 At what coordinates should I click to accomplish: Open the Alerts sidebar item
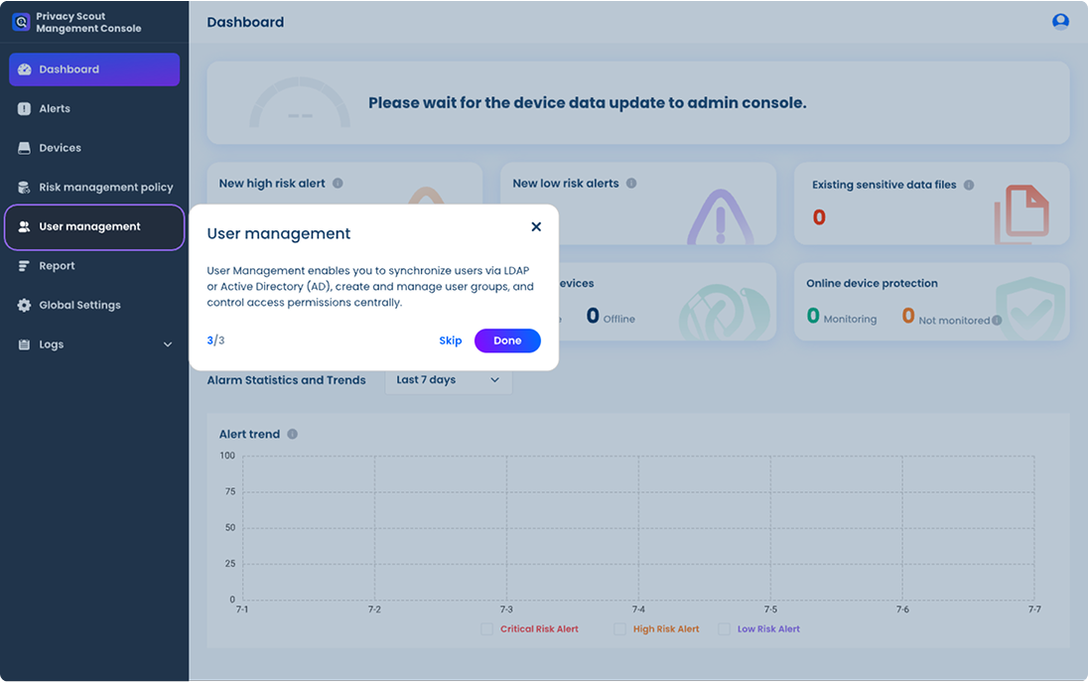(x=55, y=109)
